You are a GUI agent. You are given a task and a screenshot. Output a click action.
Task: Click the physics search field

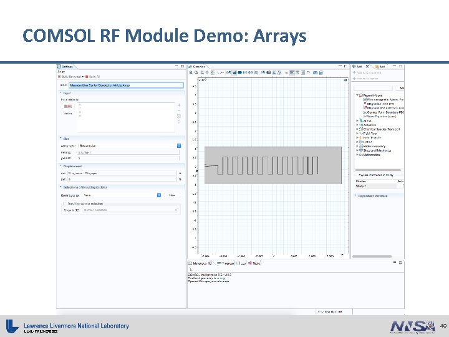point(373,88)
